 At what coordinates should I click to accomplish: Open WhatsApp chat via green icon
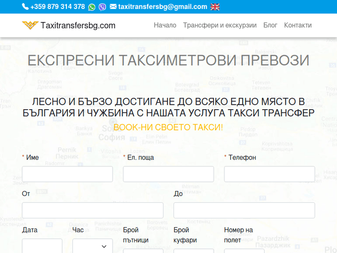coord(92,7)
